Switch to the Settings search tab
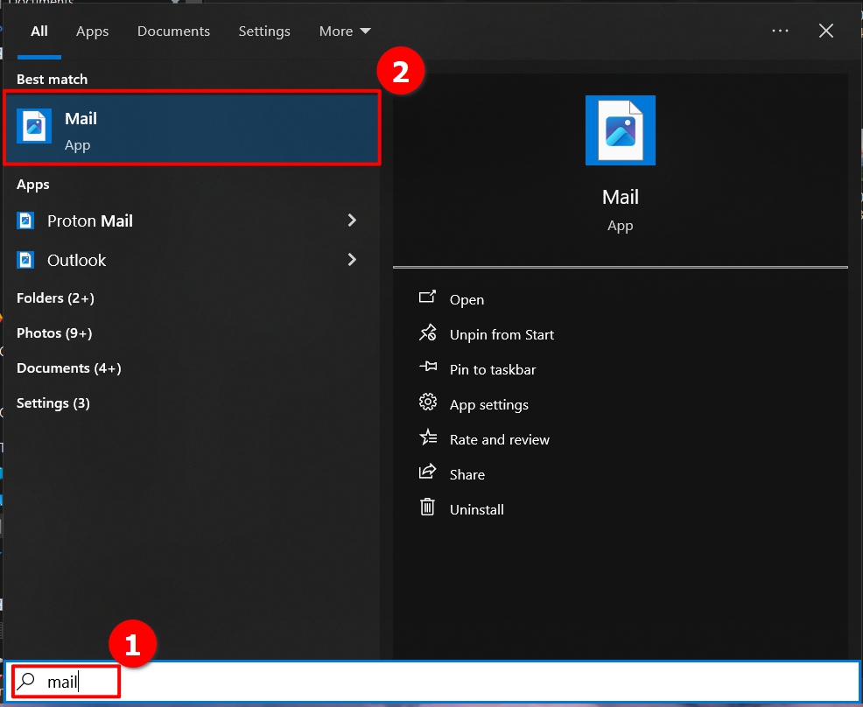The height and width of the screenshot is (707, 863). 264,31
